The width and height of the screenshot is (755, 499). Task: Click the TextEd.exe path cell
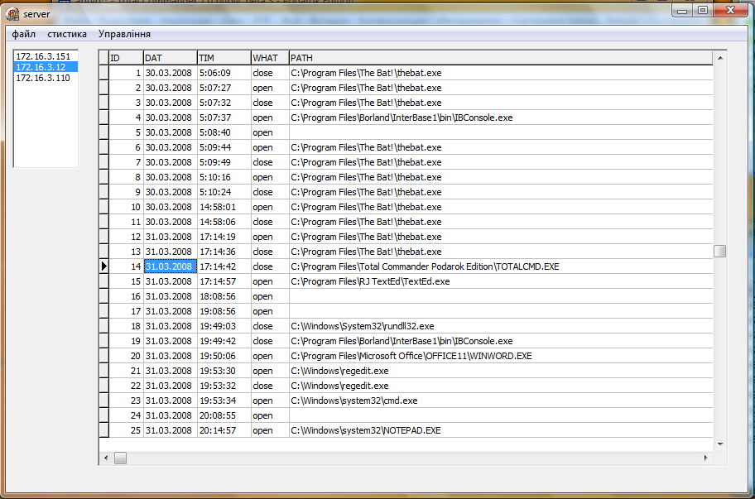point(501,281)
